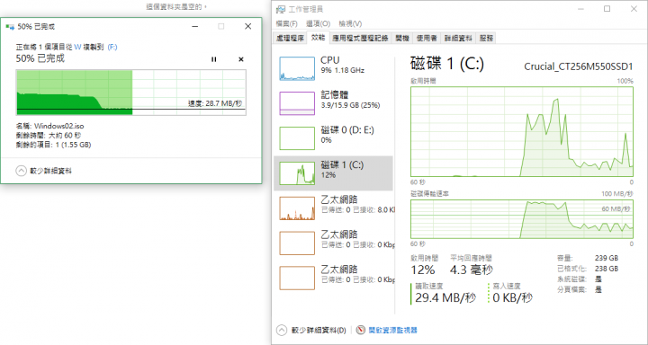Click the Resource Monitor icon
Image resolution: width=648 pixels, height=345 pixels.
[x=361, y=330]
